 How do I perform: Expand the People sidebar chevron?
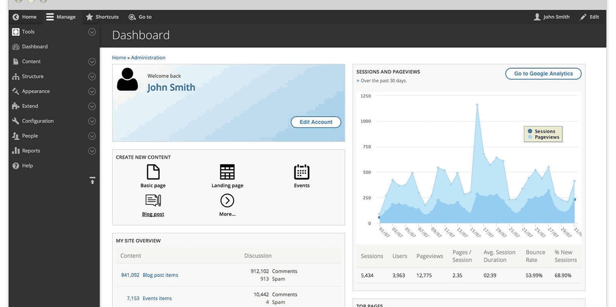pos(92,136)
